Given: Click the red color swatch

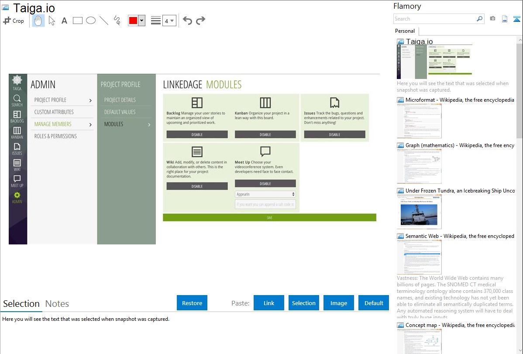Looking at the screenshot, I should 133,21.
